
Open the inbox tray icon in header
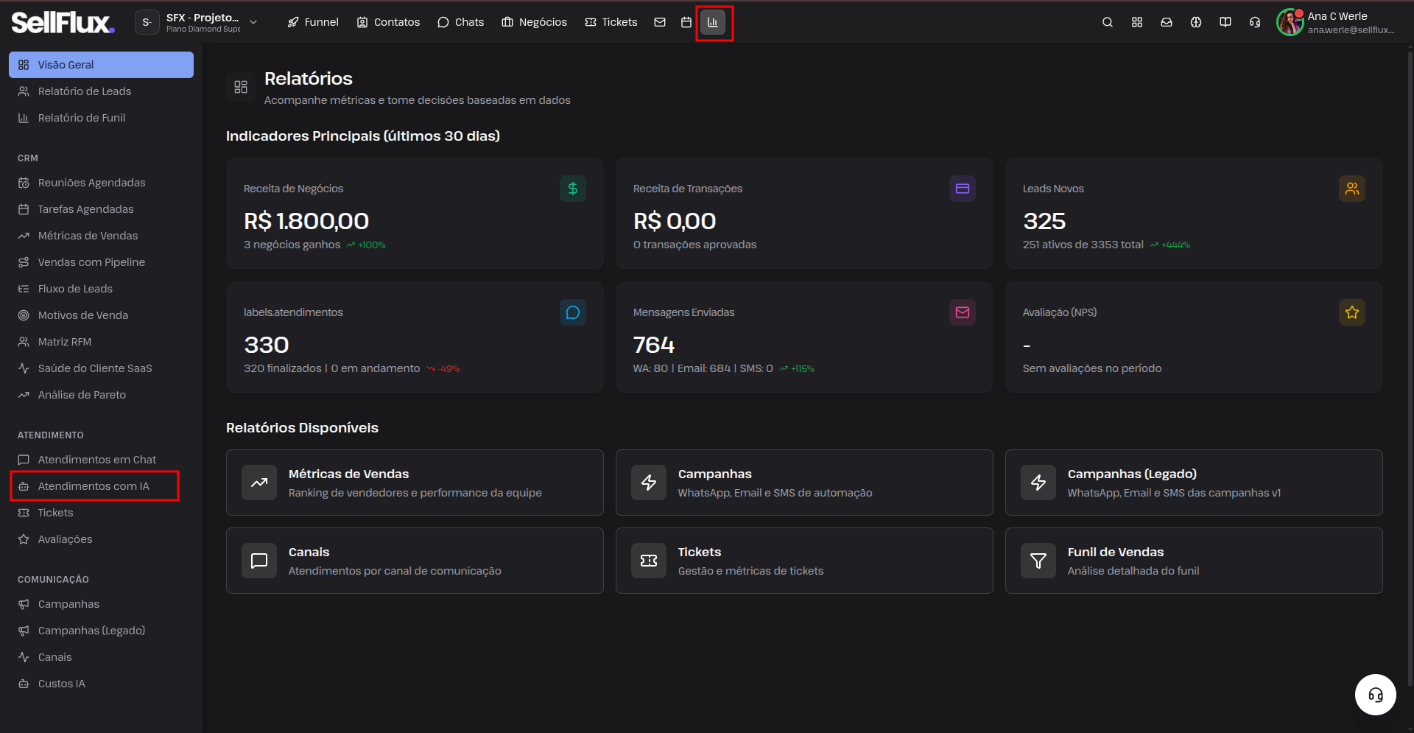(1166, 22)
